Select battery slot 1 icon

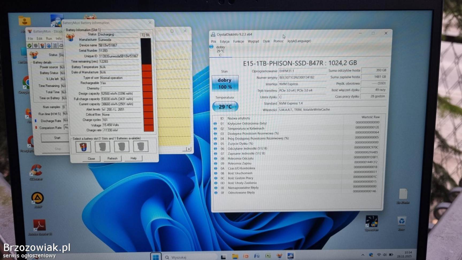click(x=83, y=147)
